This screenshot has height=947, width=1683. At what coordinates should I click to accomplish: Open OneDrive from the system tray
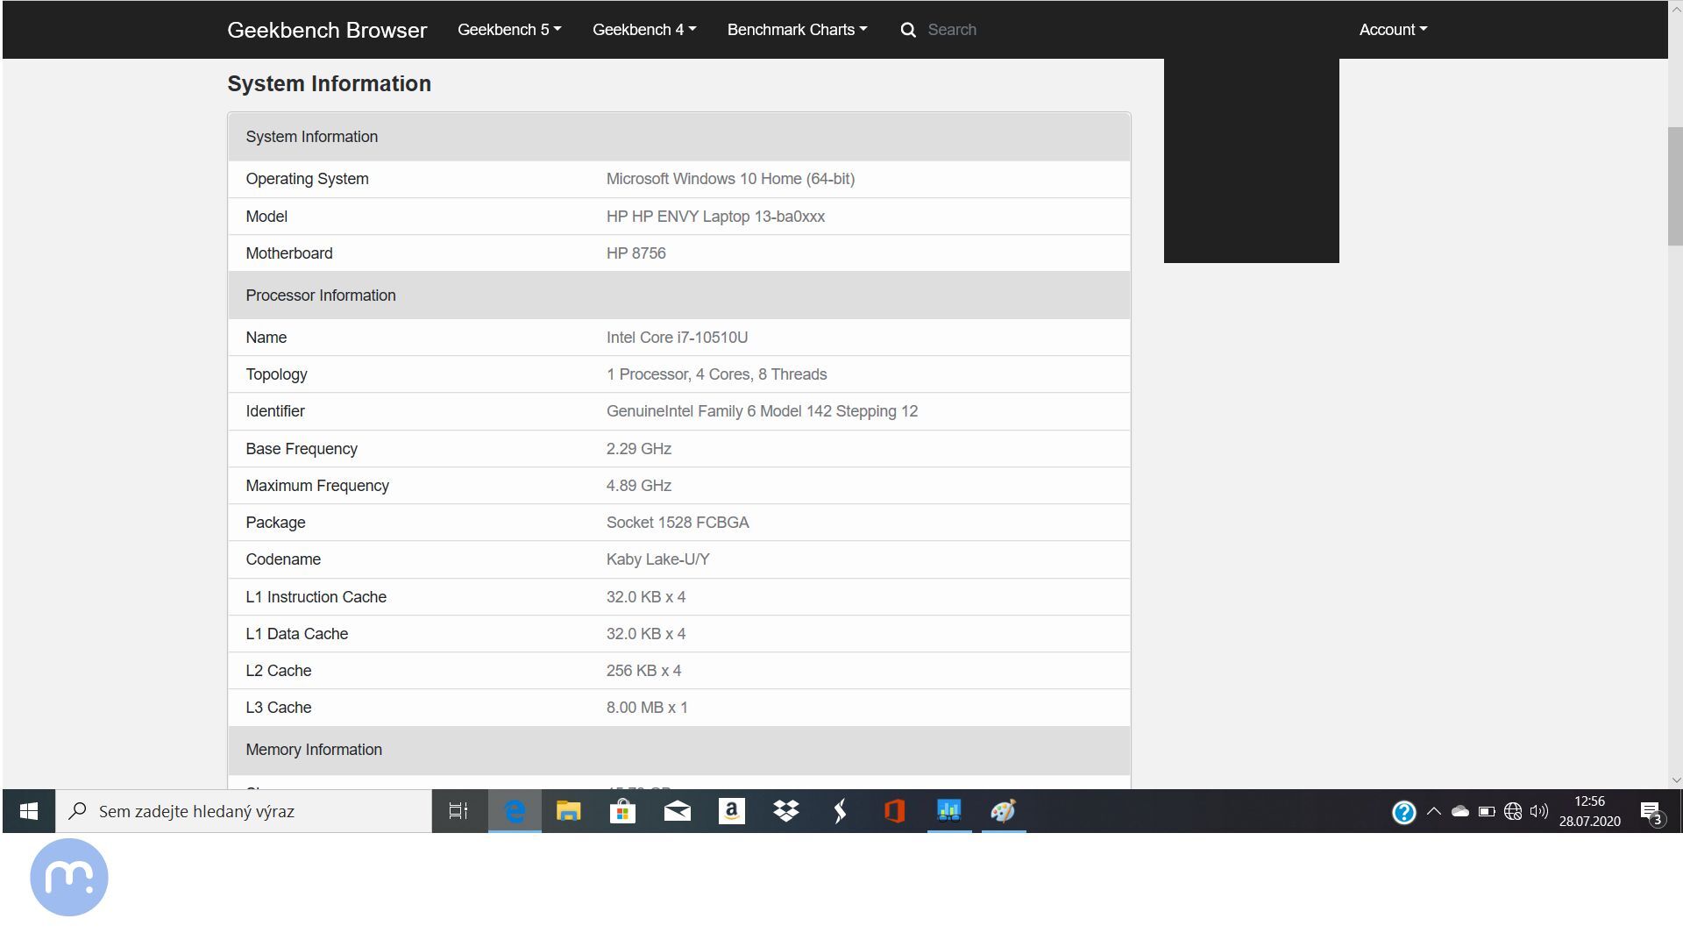click(x=1459, y=811)
